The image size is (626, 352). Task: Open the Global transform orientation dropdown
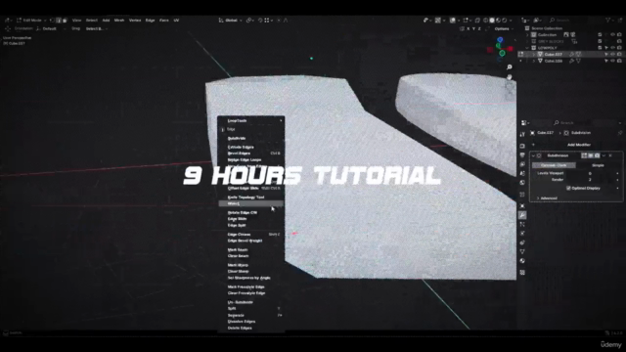coord(231,20)
